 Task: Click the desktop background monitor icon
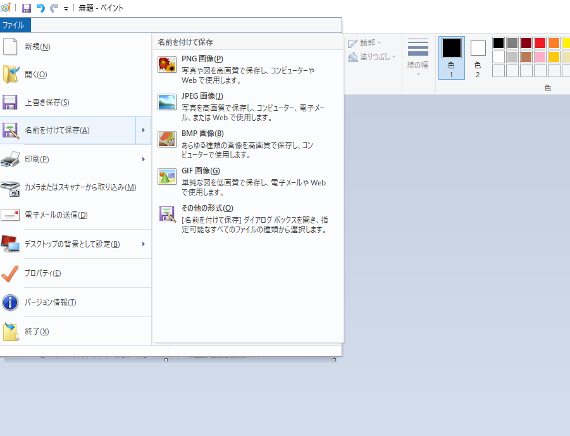tap(10, 244)
